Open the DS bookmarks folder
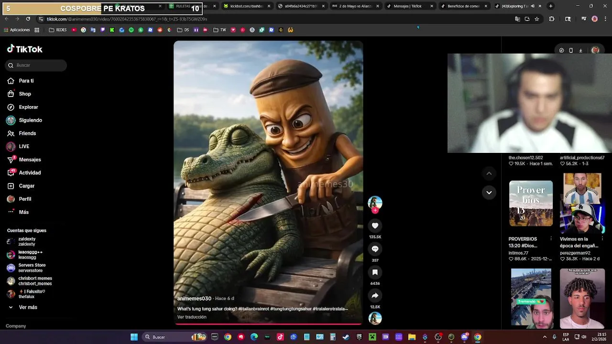 [x=183, y=30]
